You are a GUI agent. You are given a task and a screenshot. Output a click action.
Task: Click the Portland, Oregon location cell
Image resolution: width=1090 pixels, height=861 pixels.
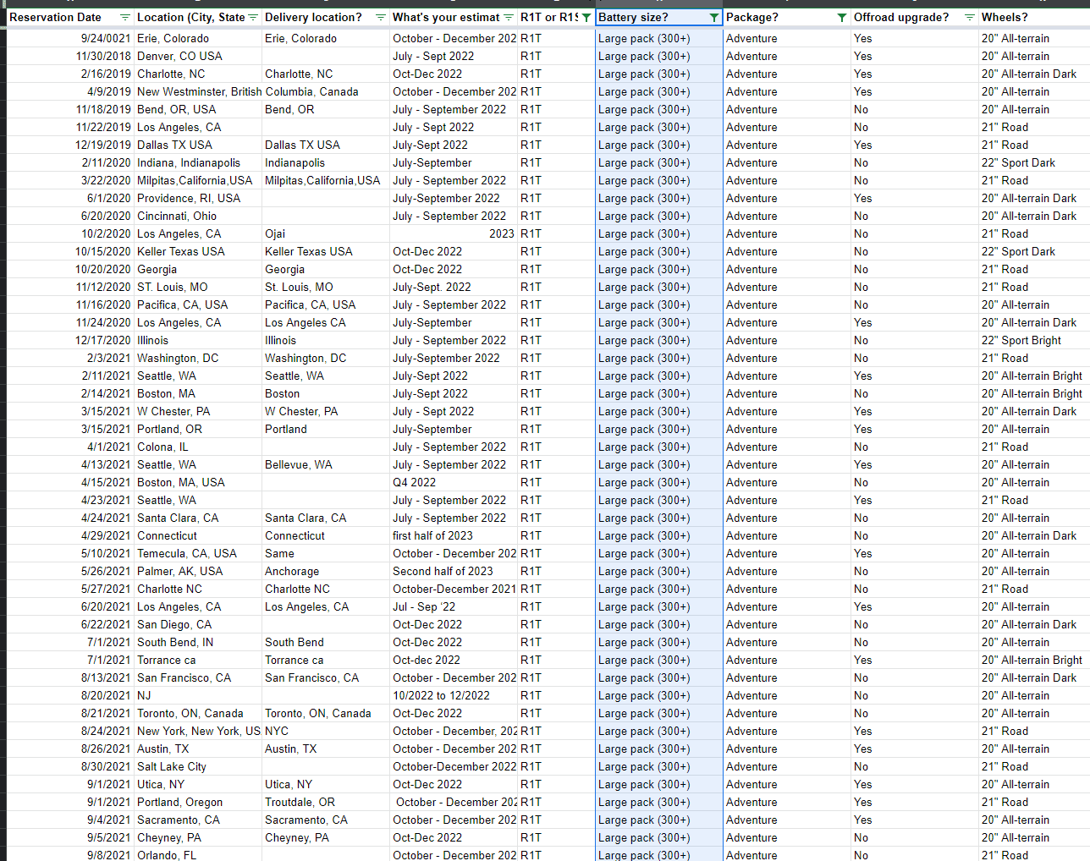[x=198, y=803]
